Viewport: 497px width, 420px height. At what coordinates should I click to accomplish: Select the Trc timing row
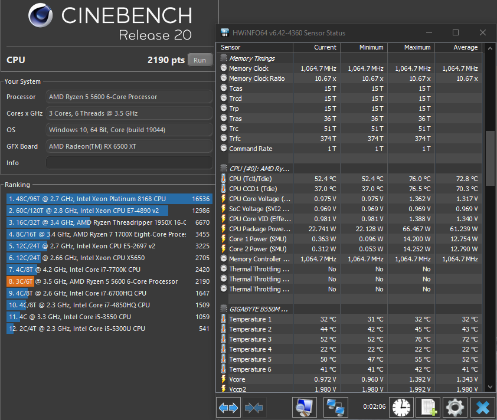pos(349,129)
